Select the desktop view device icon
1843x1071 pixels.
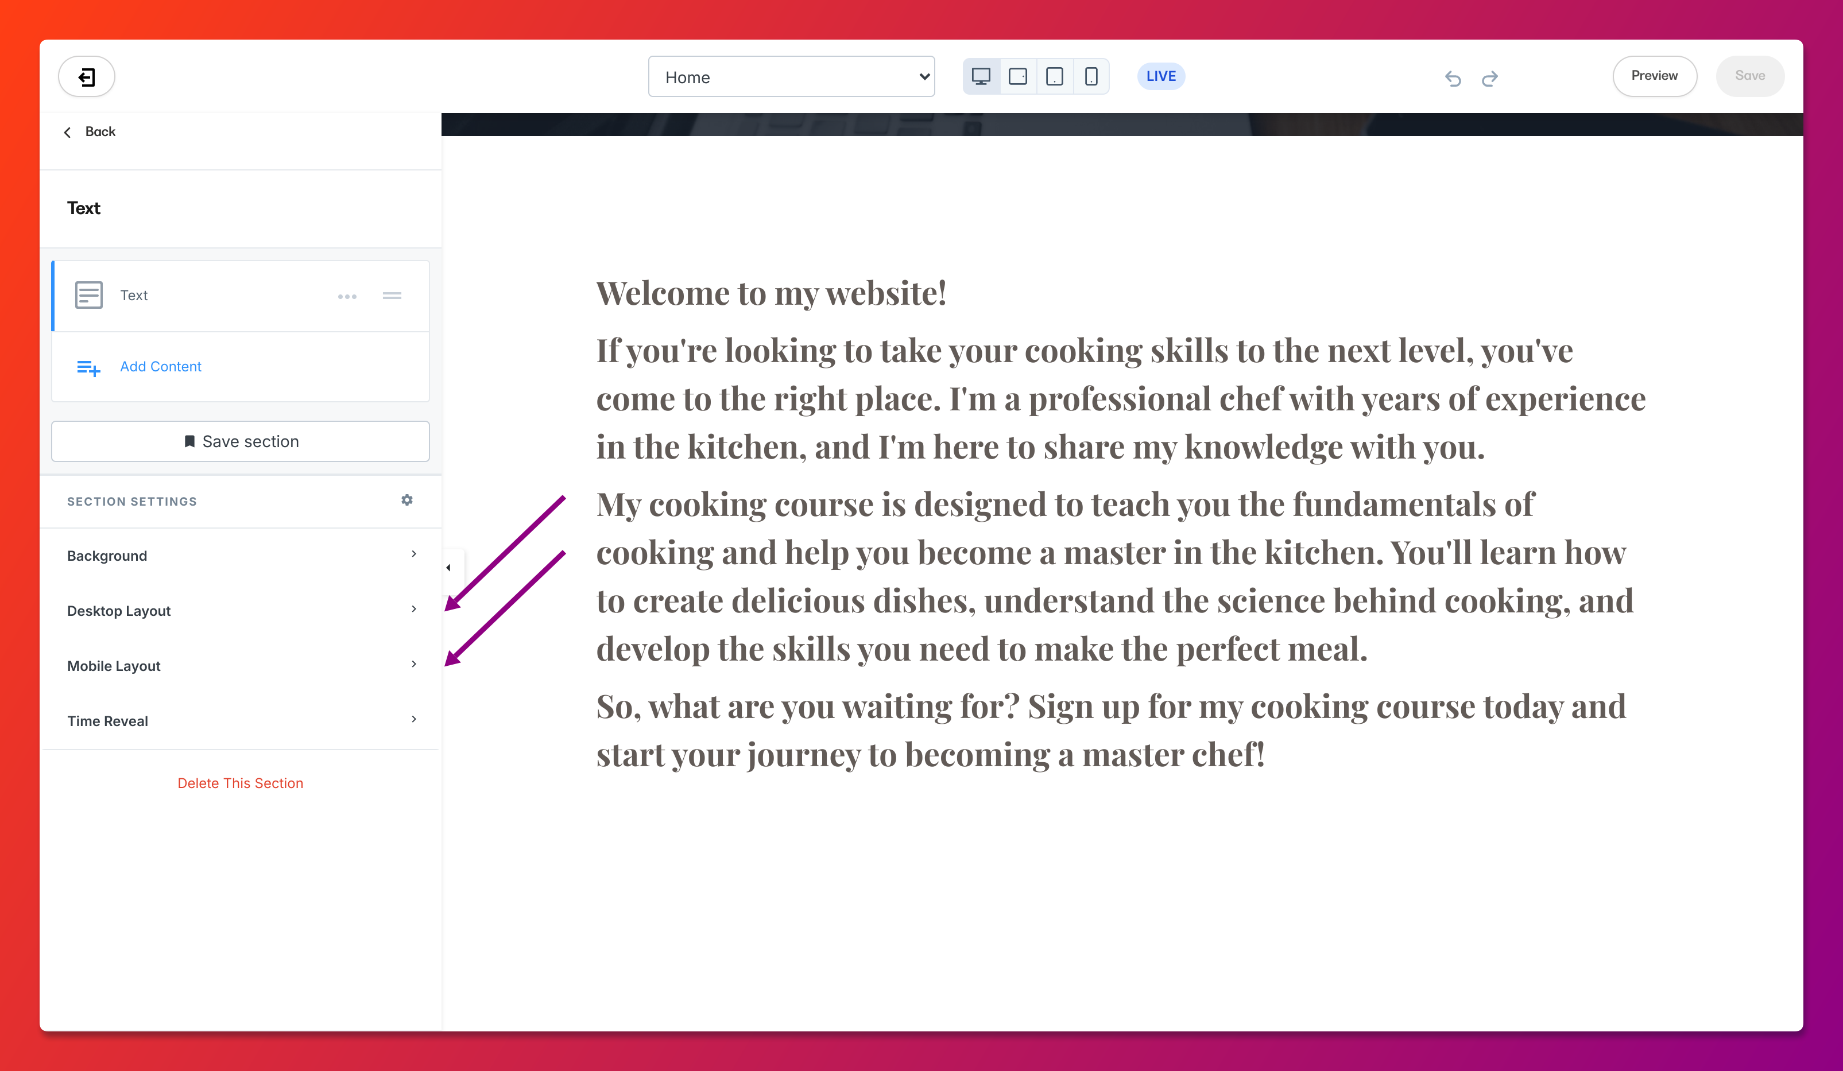(x=981, y=77)
